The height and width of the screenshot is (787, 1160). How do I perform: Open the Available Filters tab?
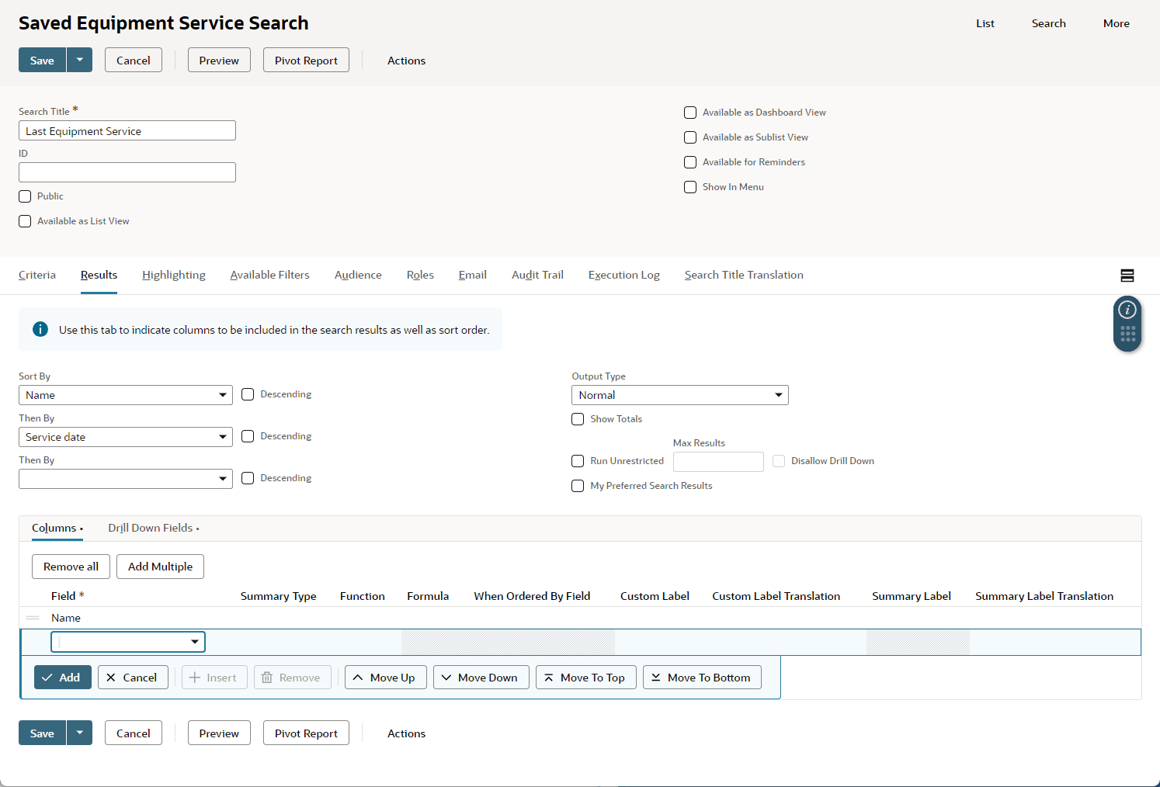click(269, 275)
